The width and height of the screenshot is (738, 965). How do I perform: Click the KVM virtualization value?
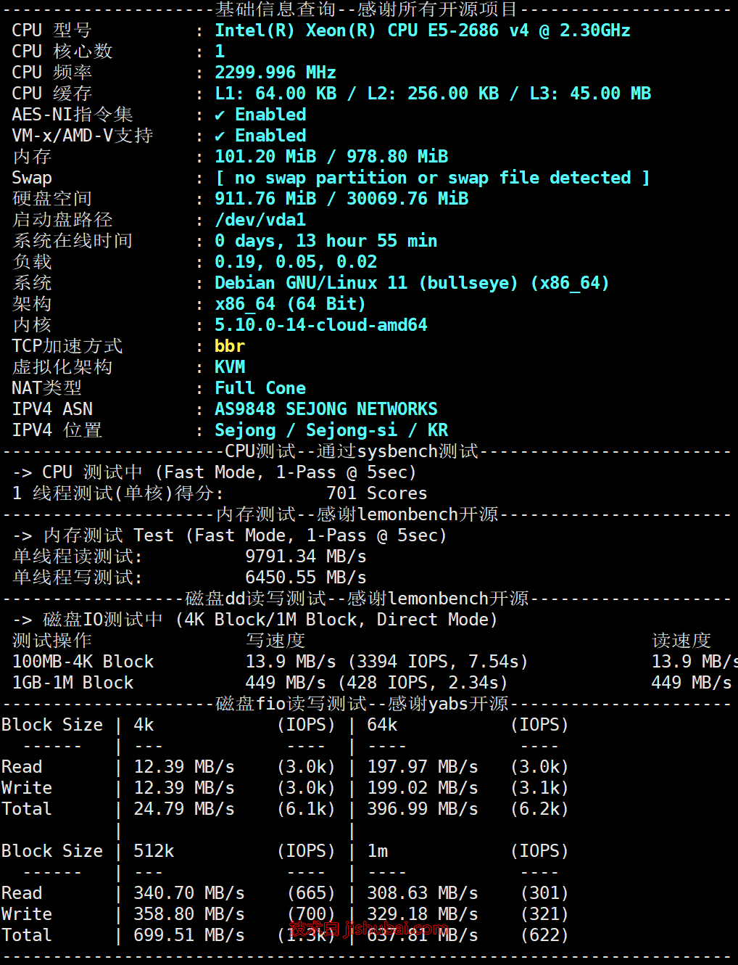pyautogui.click(x=230, y=367)
